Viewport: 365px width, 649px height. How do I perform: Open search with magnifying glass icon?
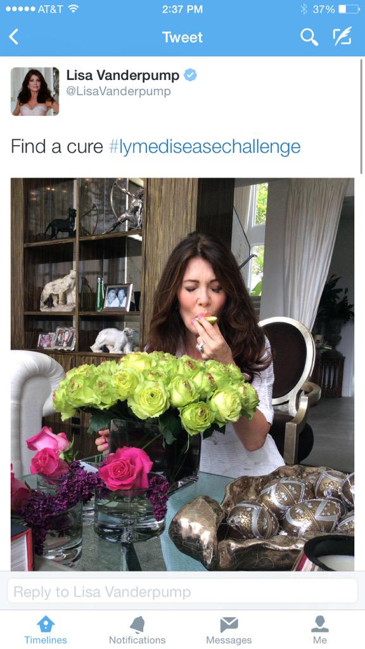[309, 37]
